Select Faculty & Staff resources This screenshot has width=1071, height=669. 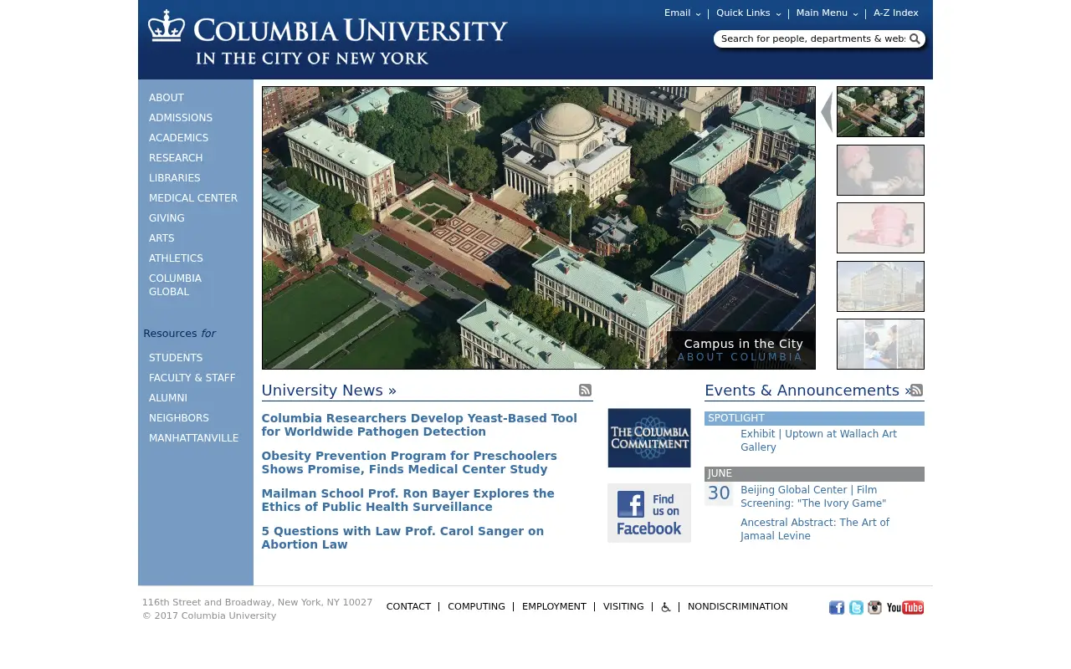point(192,378)
